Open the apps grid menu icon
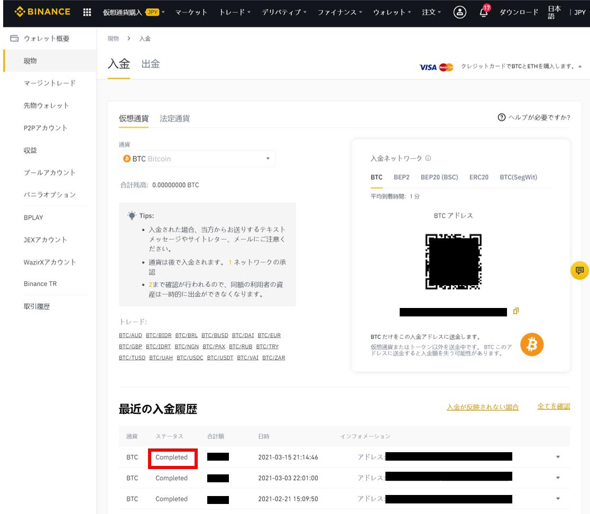The height and width of the screenshot is (514, 590). point(87,12)
